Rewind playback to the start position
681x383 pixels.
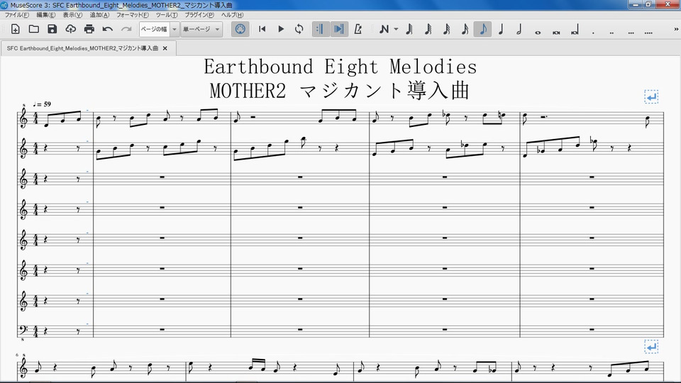[262, 29]
